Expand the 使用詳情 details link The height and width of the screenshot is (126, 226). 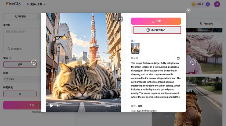pos(37,112)
